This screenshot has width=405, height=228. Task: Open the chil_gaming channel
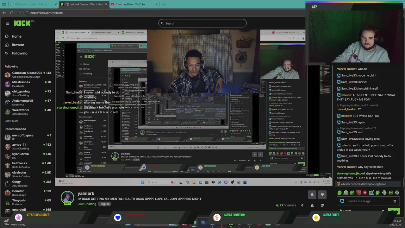(x=28, y=93)
